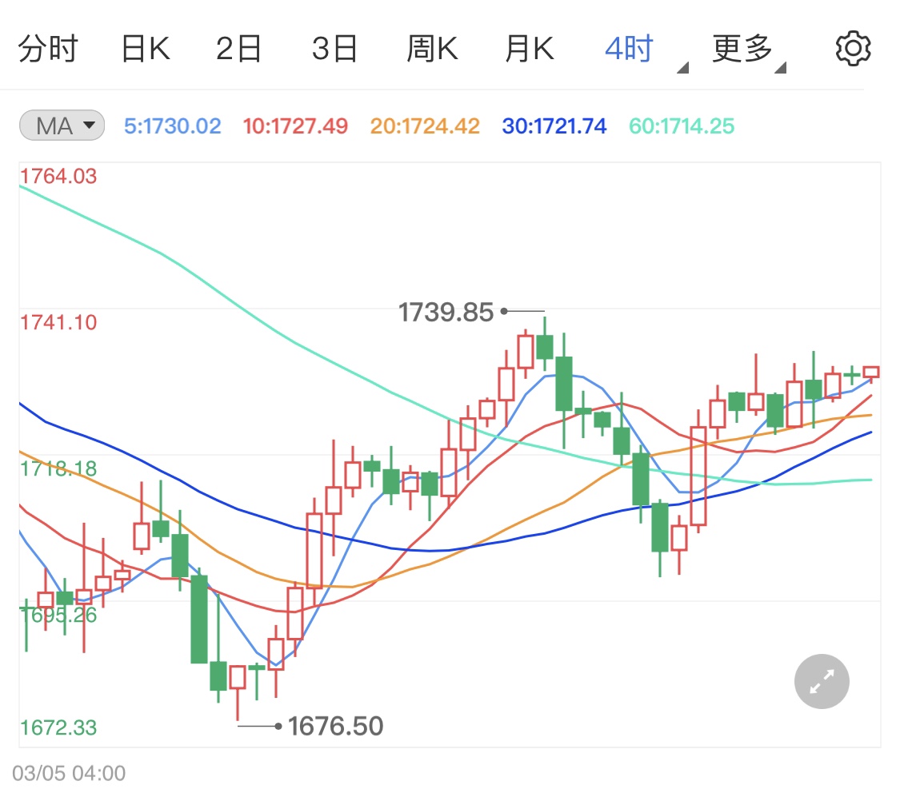Select the 3日 chart tab
The width and height of the screenshot is (900, 793).
click(334, 49)
